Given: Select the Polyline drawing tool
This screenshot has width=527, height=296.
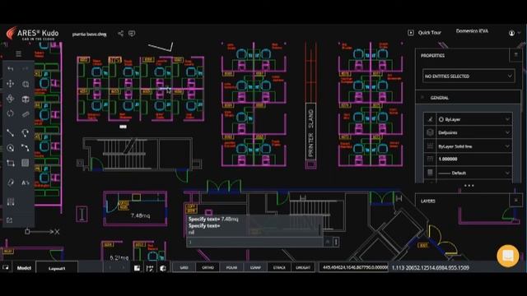Looking at the screenshot, I should (x=26, y=148).
